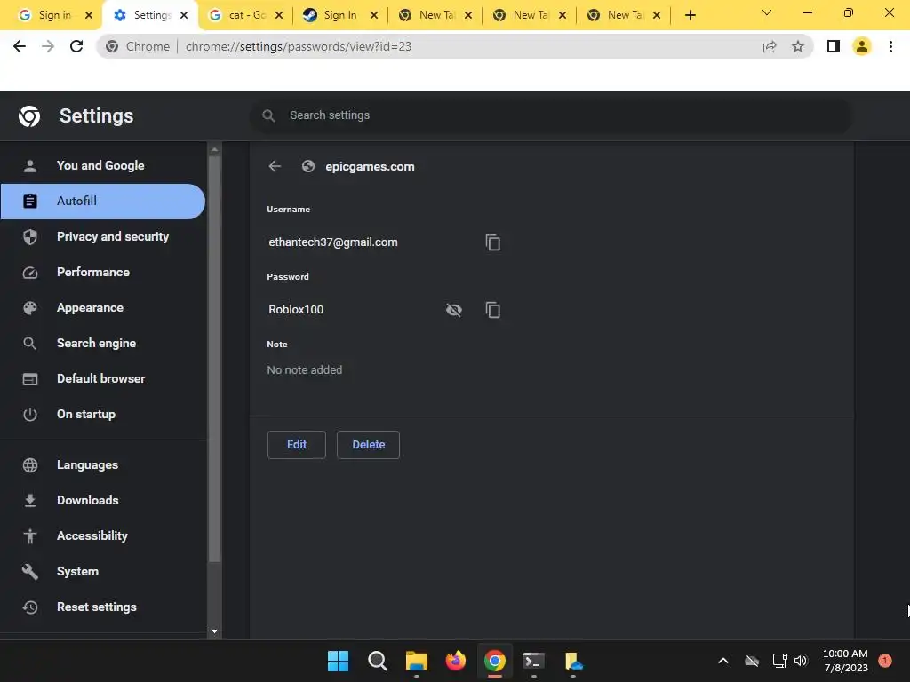Image resolution: width=910 pixels, height=682 pixels.
Task: Click the Edit button
Action: [297, 445]
